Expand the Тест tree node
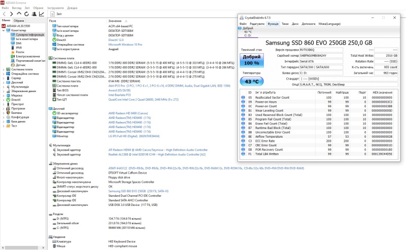The height and width of the screenshot is (250, 406). point(4,126)
